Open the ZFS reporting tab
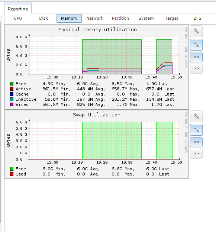 [x=197, y=18]
